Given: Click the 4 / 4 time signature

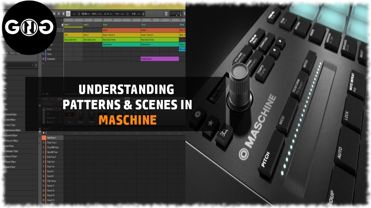Looking at the screenshot, I should (x=106, y=14).
